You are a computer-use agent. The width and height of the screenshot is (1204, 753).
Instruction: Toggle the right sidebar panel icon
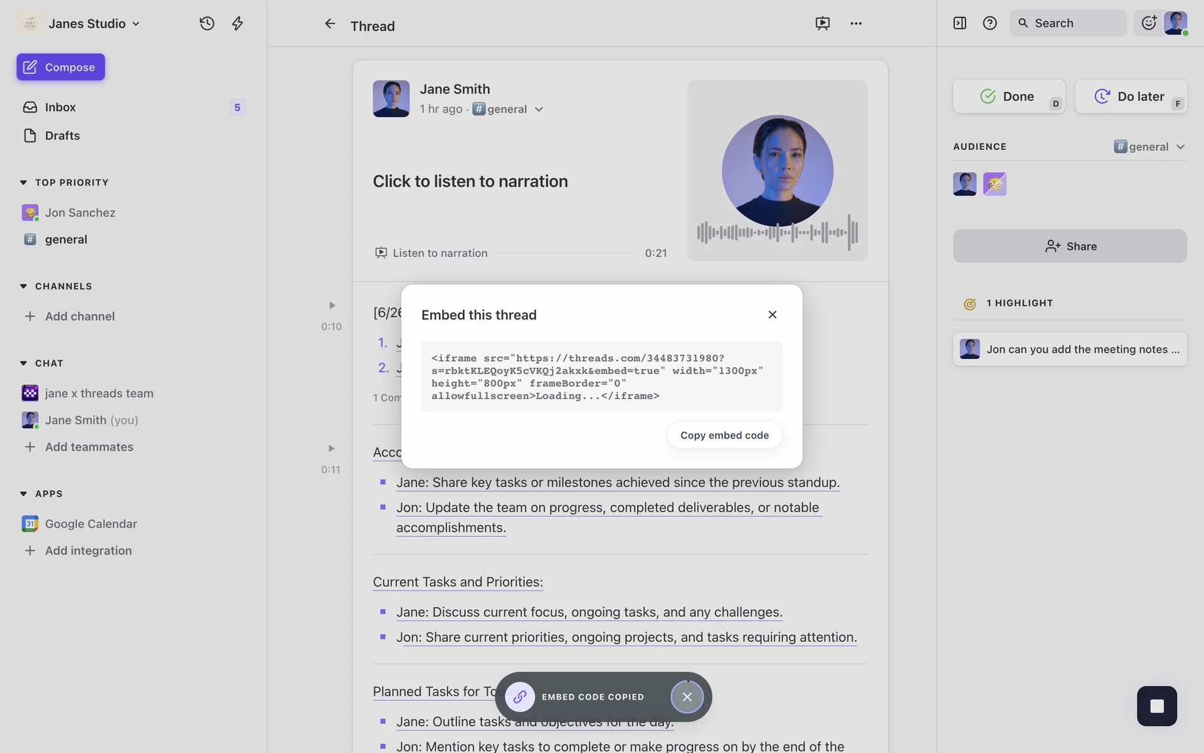959,23
